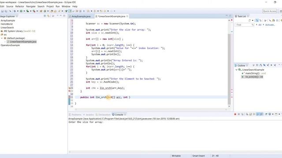
Task: Switch to the ArrayExample.java editor tab
Action: (81, 16)
